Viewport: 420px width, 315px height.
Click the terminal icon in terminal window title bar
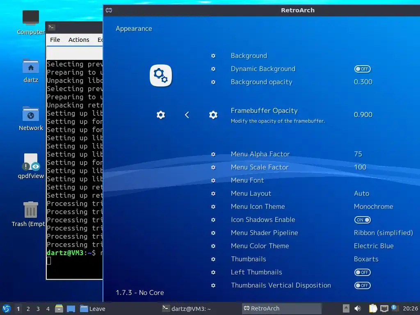[x=51, y=27]
